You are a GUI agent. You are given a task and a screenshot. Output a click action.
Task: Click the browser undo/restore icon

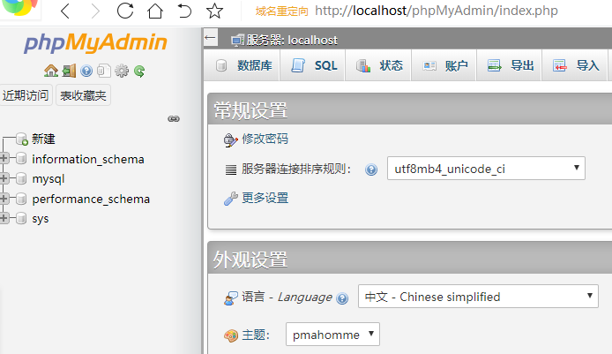point(184,11)
